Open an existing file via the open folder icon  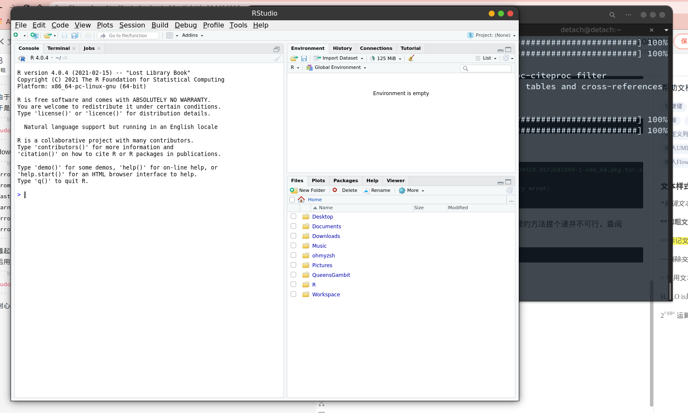pyautogui.click(x=47, y=36)
